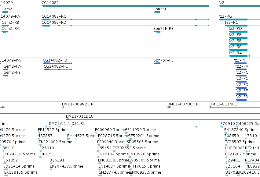Screen dimensions: 260x177
Task: Select the fz2-PG protein
Action: click(241, 76)
